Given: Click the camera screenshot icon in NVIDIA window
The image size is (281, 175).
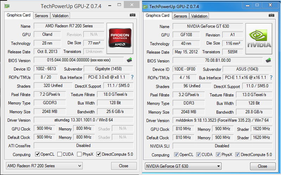Looking at the screenshot, I should pyautogui.click(x=272, y=15).
